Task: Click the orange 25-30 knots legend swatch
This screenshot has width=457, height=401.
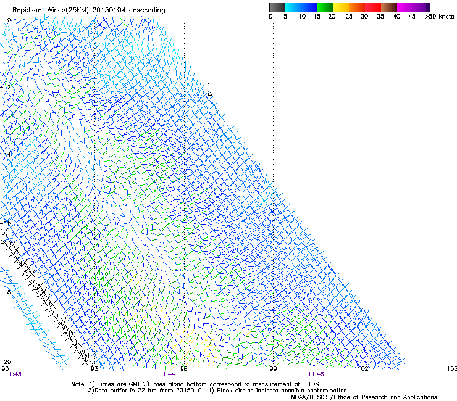Action: click(357, 7)
